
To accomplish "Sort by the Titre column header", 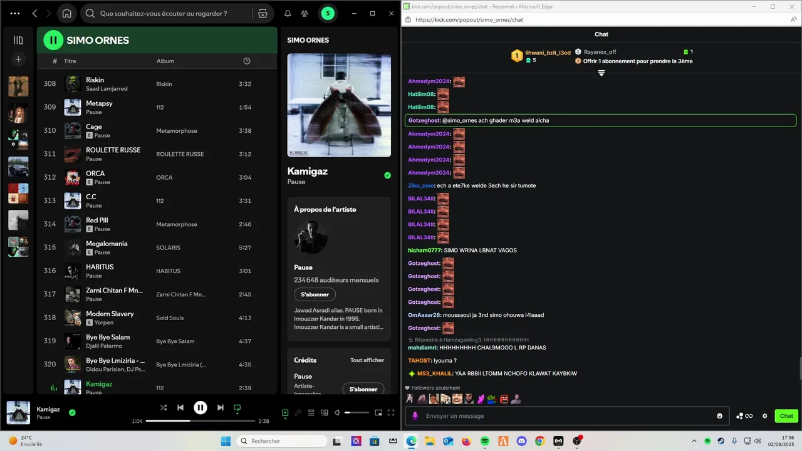I will [70, 61].
